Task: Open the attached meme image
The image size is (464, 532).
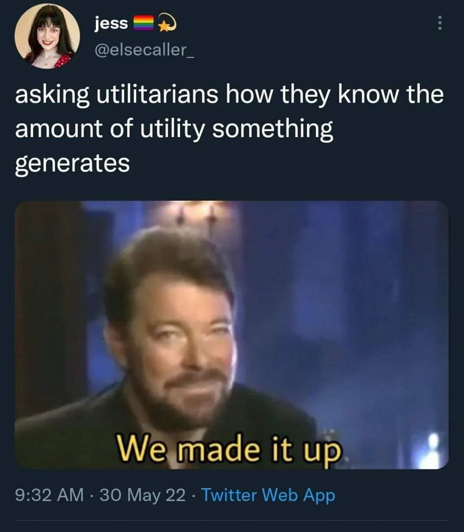Action: click(232, 335)
